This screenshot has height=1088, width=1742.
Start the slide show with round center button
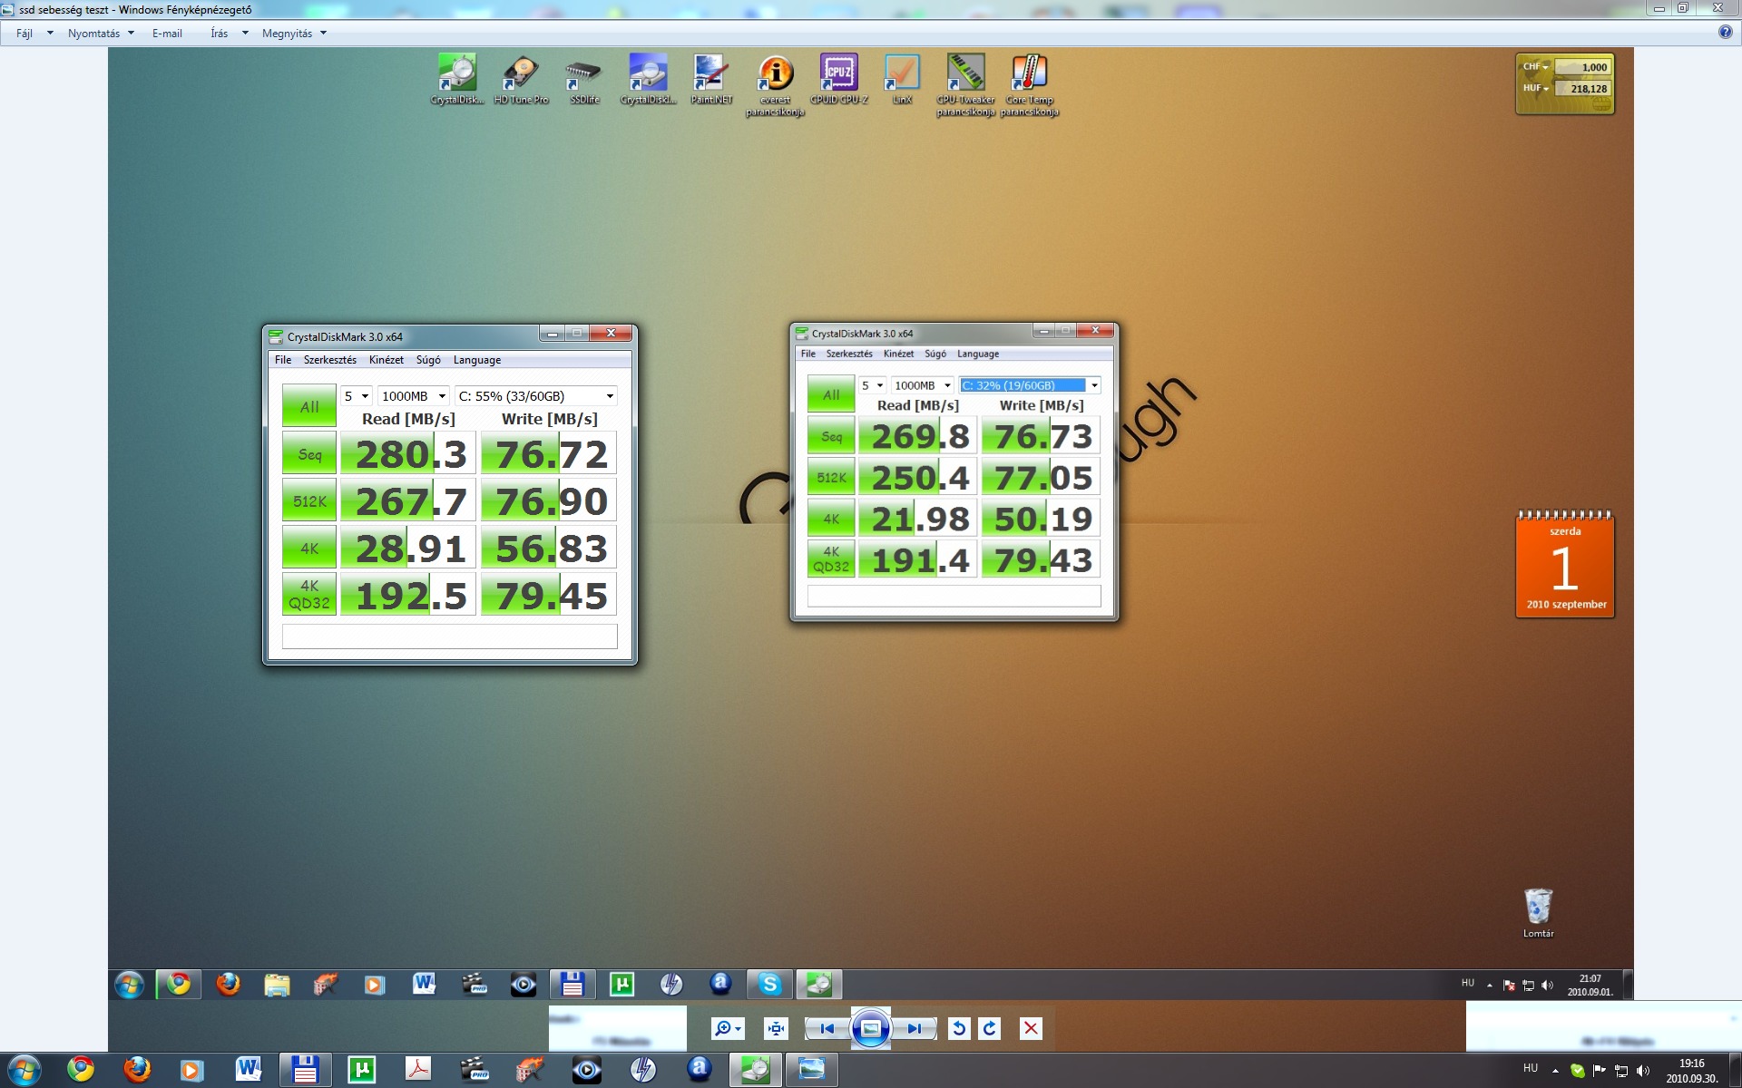(870, 1028)
